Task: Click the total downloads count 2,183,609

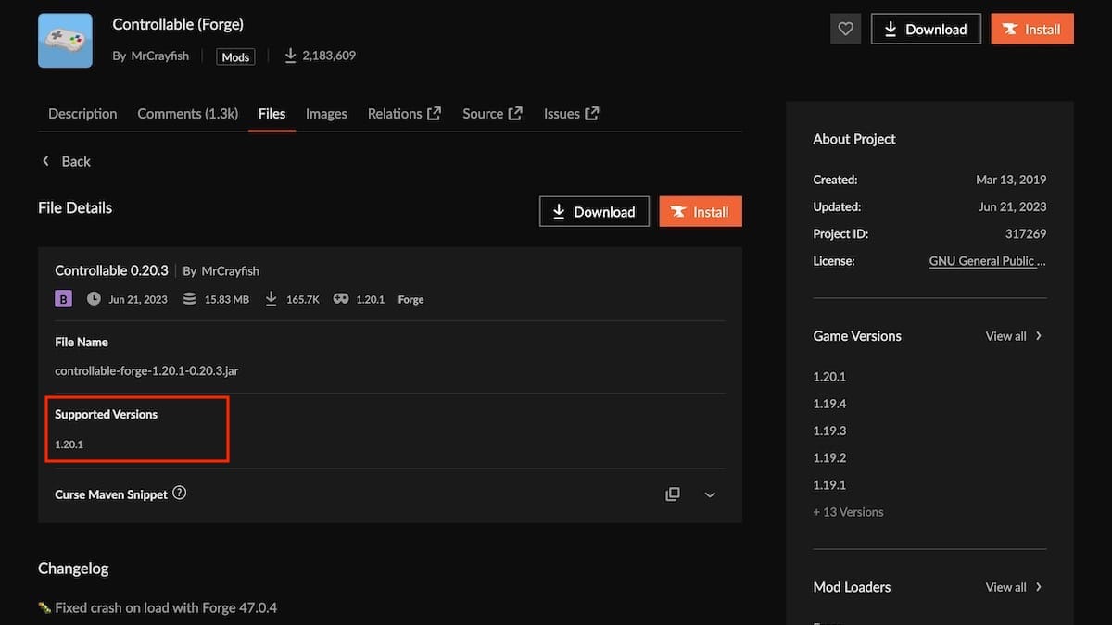Action: [329, 56]
